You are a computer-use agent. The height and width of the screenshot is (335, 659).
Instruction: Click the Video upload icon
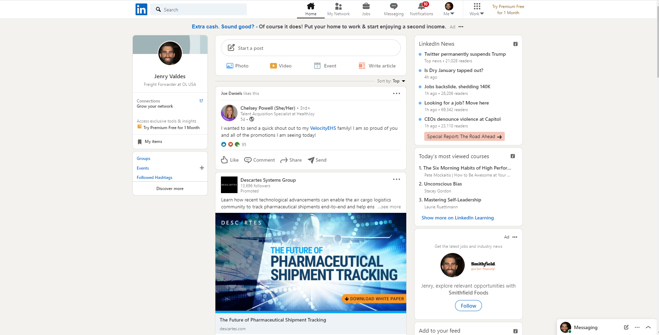click(273, 66)
